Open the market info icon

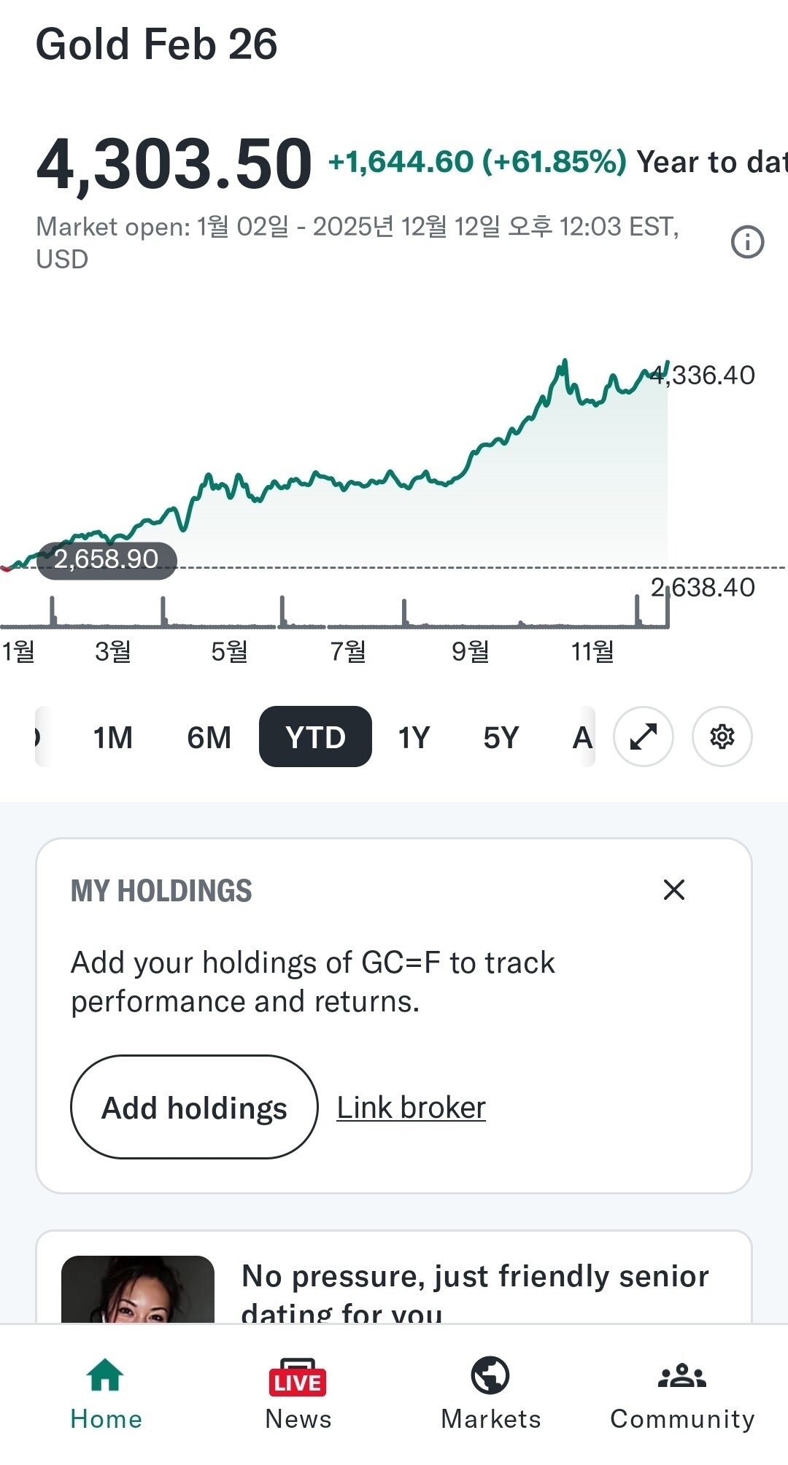pos(747,242)
